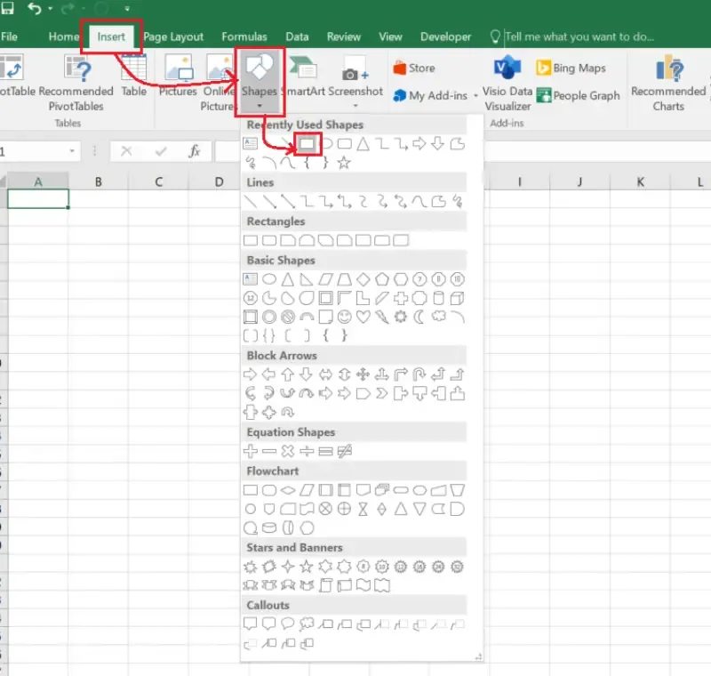Pick the 5-point star in Stars and Banners

[x=307, y=567]
